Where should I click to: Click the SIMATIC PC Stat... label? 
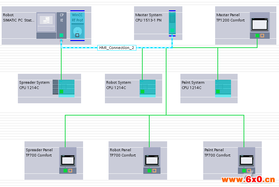pos(19,20)
